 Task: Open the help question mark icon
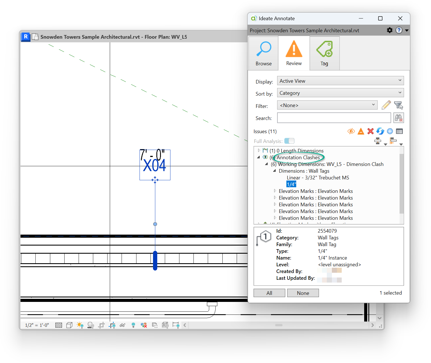click(x=399, y=30)
